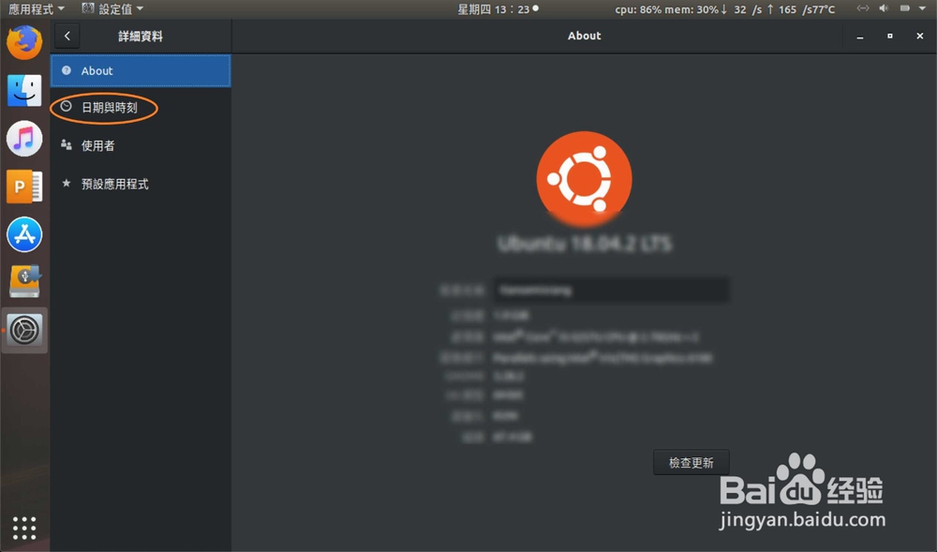Select About in the sidebar
The image size is (937, 552).
141,70
